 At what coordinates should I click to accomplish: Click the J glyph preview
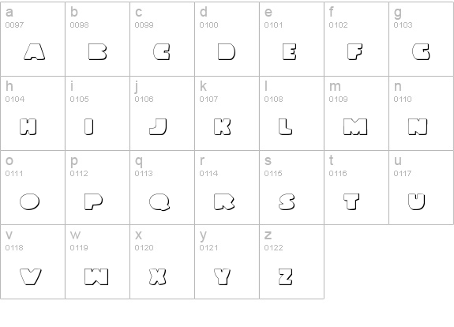158,126
